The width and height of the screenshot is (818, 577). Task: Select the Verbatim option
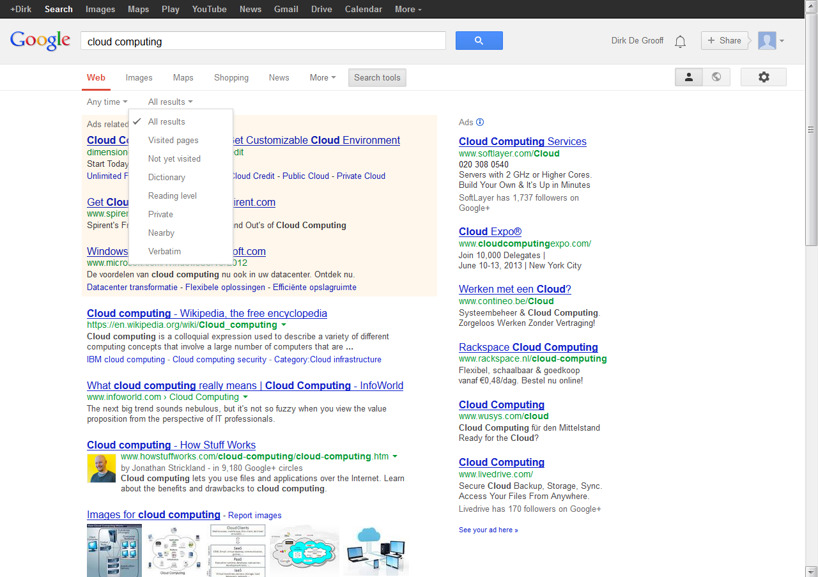click(x=181, y=251)
